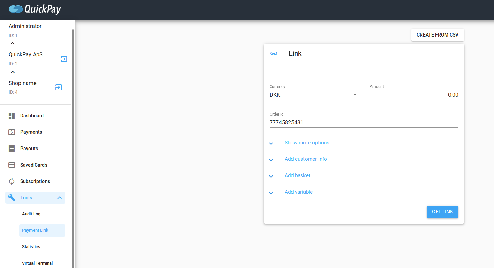Click the Add basket link text
This screenshot has height=268, width=494.
(298, 175)
